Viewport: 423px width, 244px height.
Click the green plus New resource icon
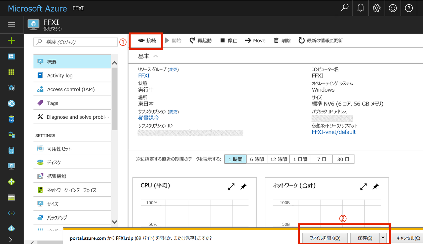[12, 41]
